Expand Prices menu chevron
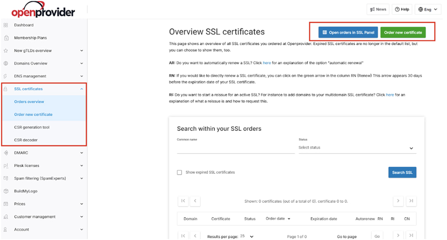447x240 pixels. click(x=82, y=204)
